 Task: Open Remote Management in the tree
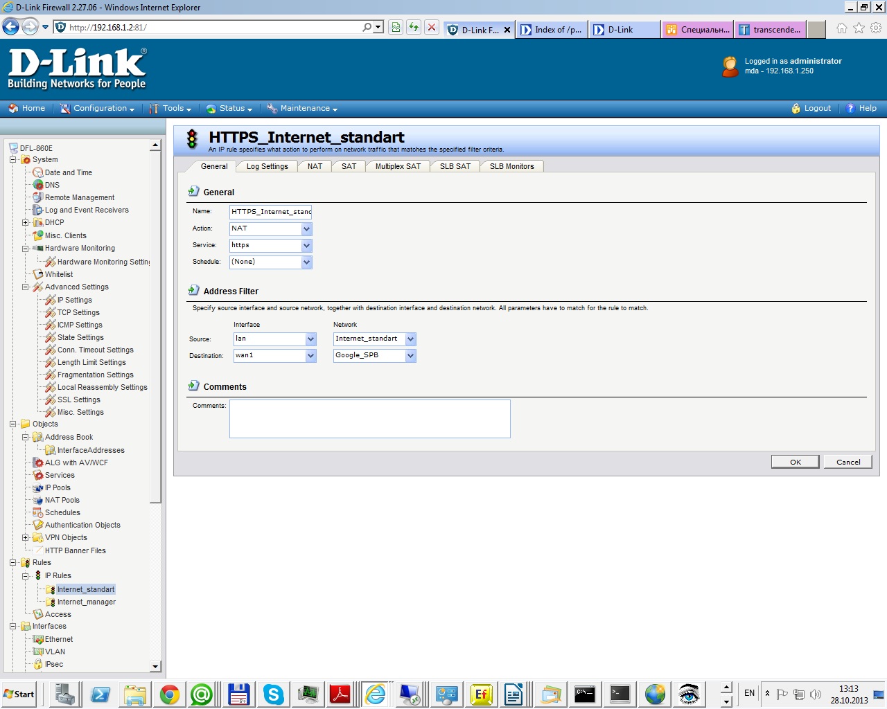coord(80,197)
